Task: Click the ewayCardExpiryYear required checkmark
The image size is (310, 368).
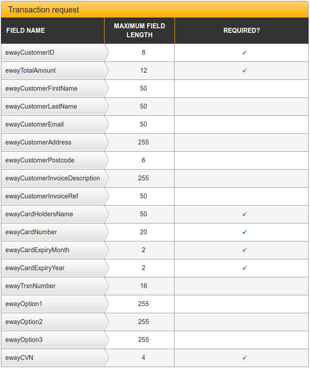Action: [x=245, y=268]
